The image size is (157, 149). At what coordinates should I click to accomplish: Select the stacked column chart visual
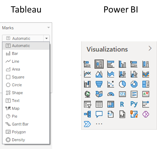click(99, 64)
